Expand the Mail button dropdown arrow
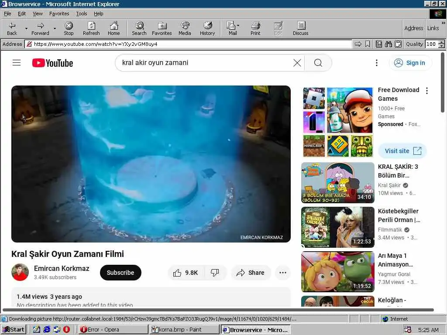 point(238,26)
